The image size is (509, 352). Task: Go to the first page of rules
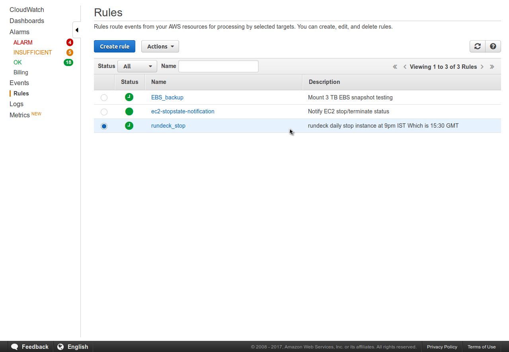[x=395, y=67]
